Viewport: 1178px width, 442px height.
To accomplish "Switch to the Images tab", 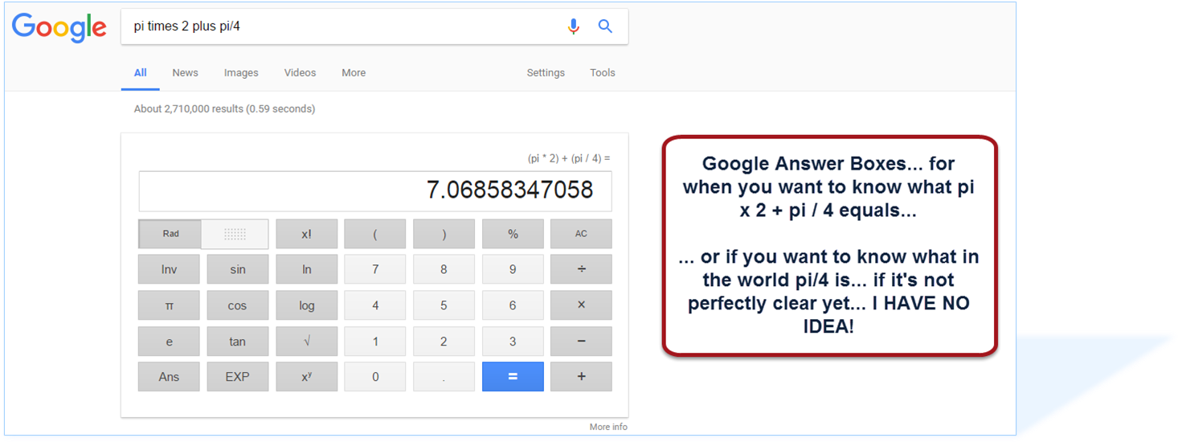I will click(x=241, y=73).
